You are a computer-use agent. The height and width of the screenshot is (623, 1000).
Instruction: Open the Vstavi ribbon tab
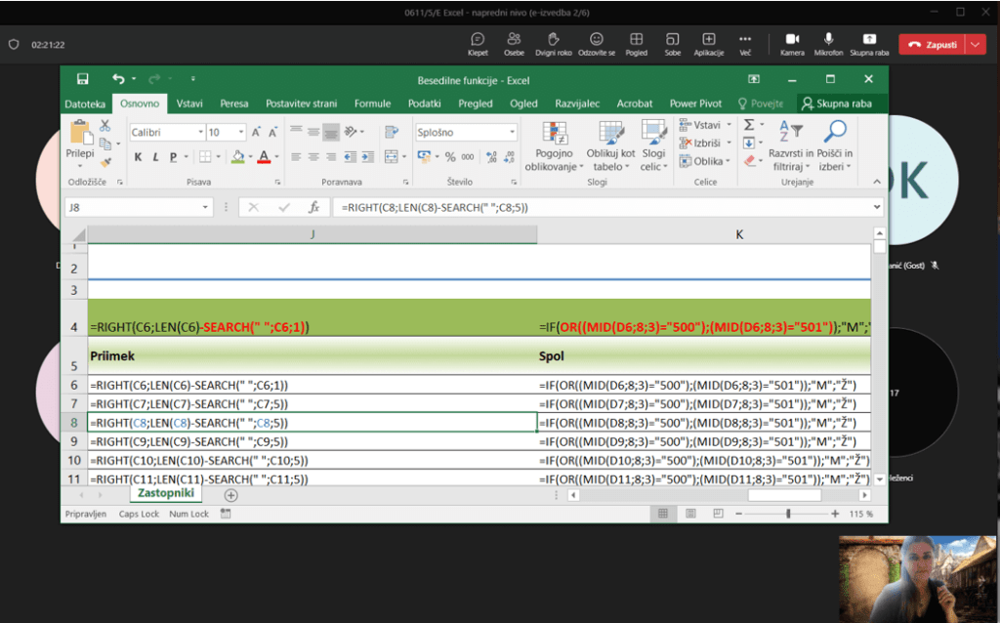[189, 104]
